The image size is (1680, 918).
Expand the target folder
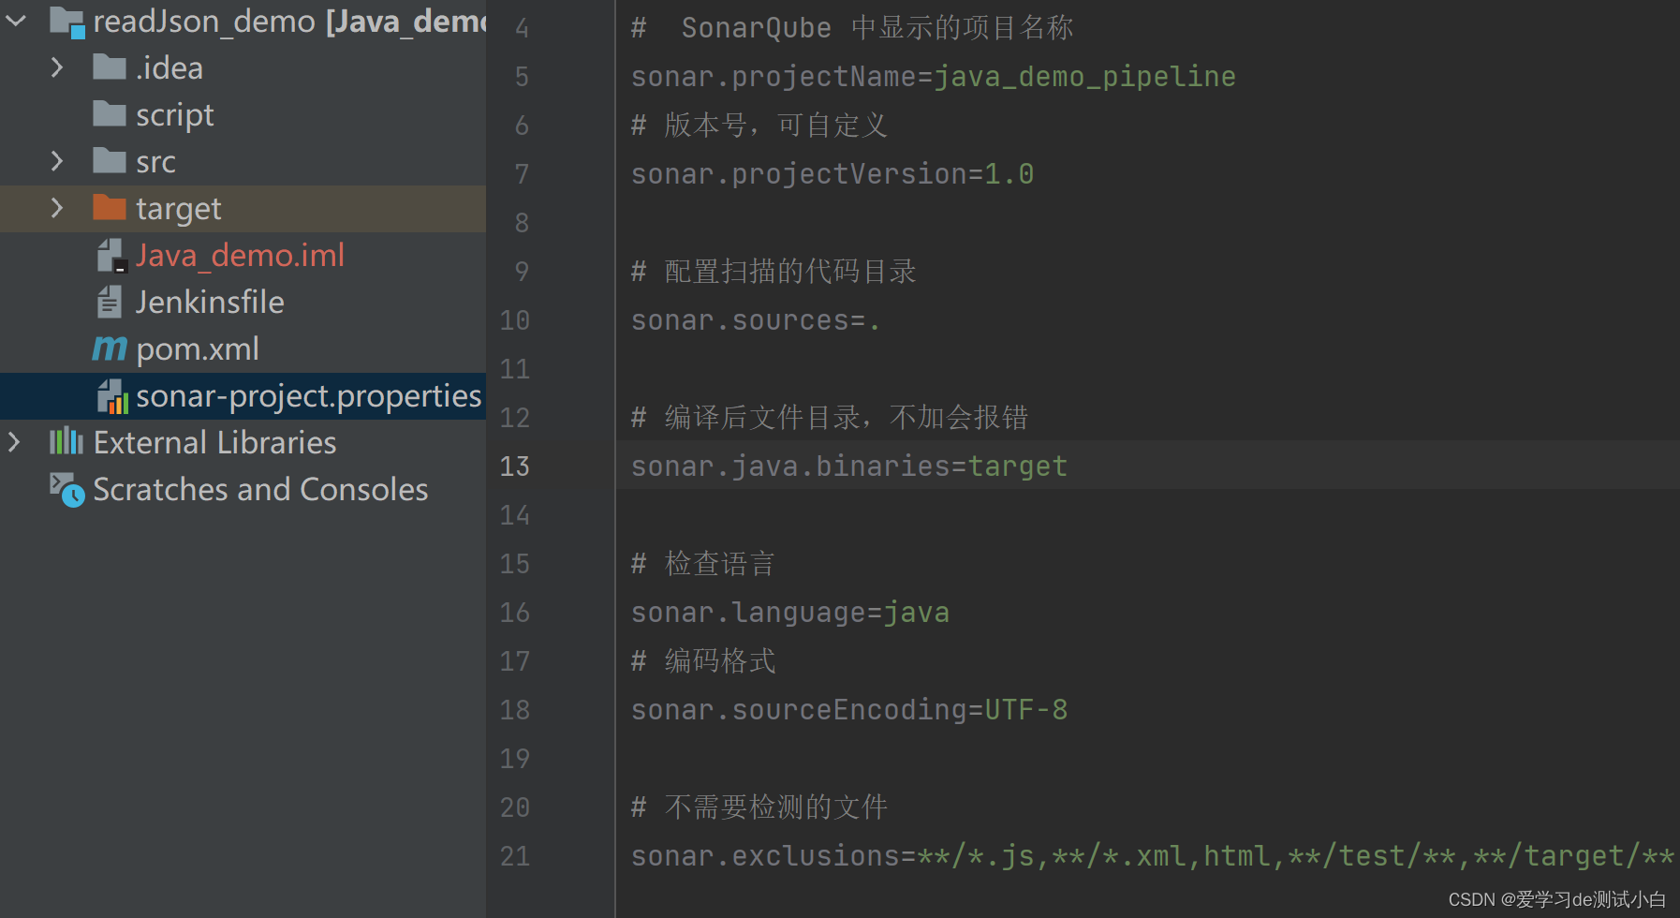[57, 208]
